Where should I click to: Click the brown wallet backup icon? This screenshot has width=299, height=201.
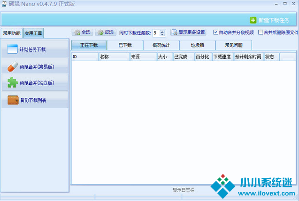pos(13,100)
